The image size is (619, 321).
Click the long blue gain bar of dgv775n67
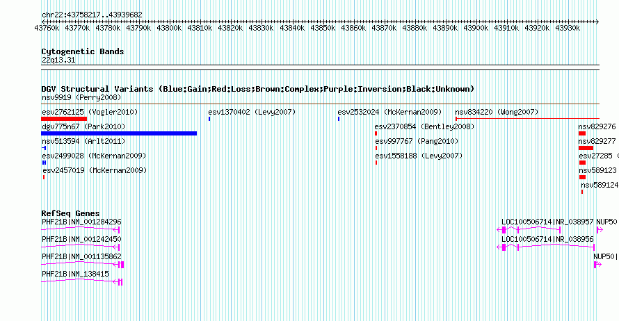click(x=119, y=133)
